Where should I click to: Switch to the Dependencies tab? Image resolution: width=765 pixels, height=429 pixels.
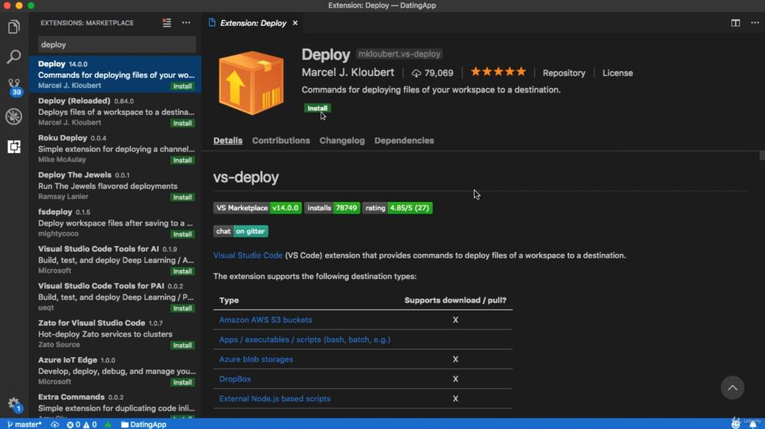point(404,141)
